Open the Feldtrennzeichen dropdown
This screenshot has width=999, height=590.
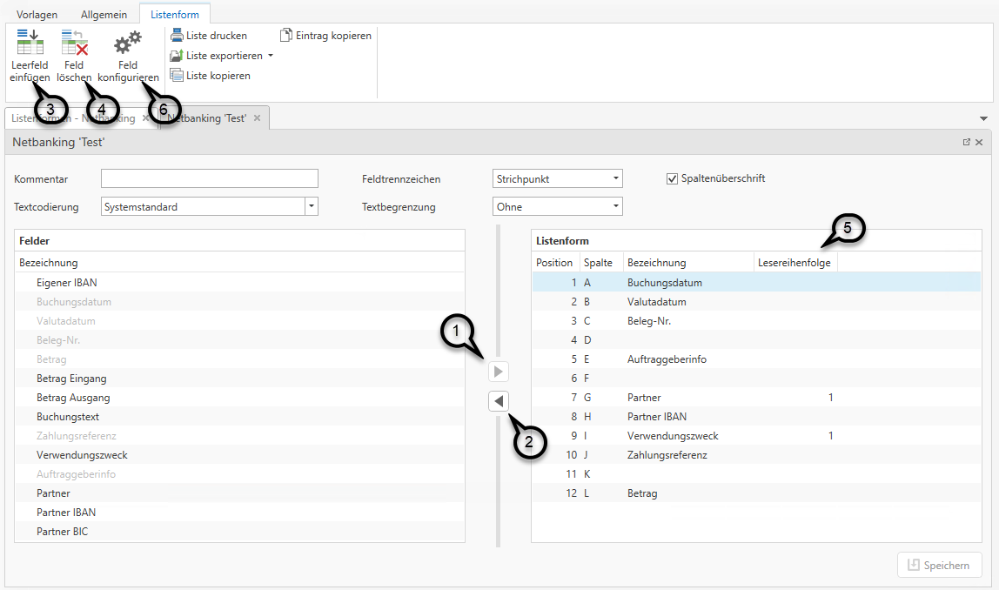616,179
